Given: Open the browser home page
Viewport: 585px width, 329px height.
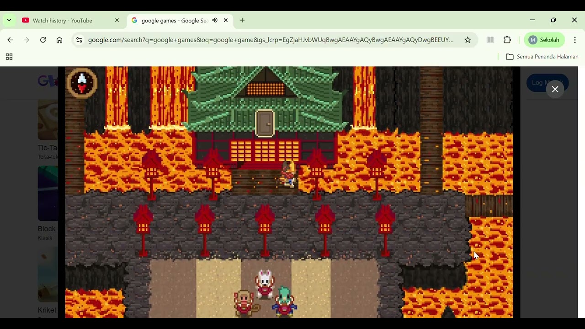Looking at the screenshot, I should 59,40.
